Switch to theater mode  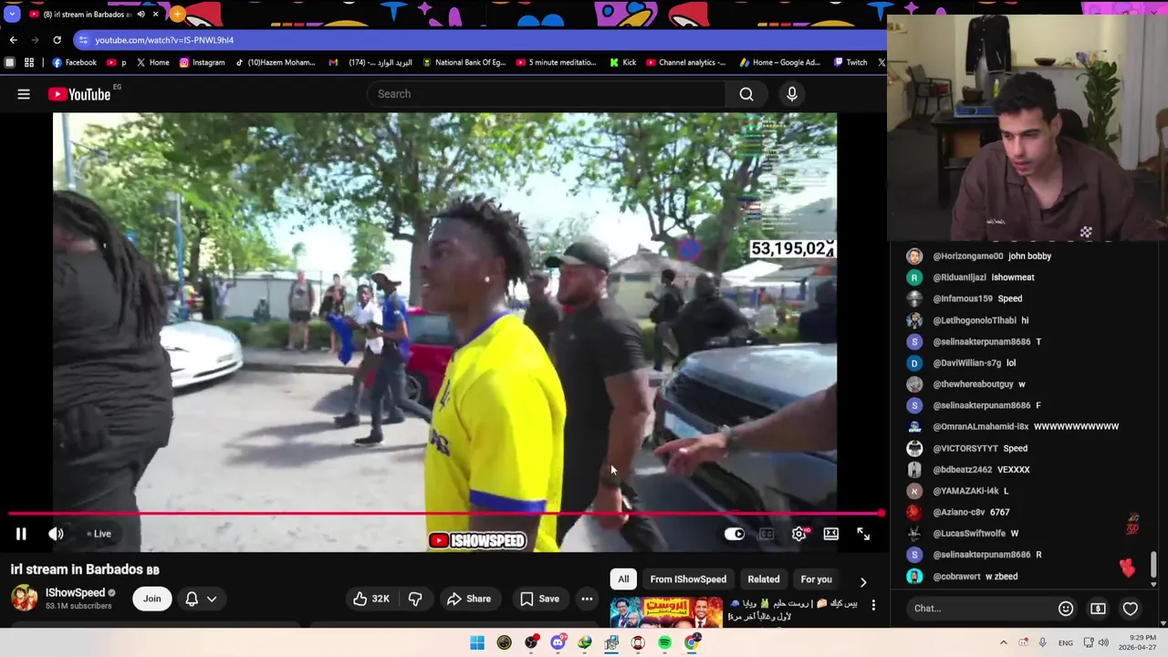coord(831,534)
